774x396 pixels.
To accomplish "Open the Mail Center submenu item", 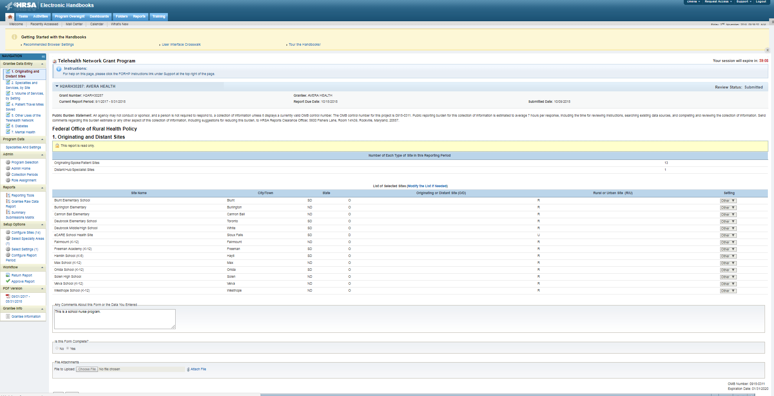I will [x=74, y=24].
